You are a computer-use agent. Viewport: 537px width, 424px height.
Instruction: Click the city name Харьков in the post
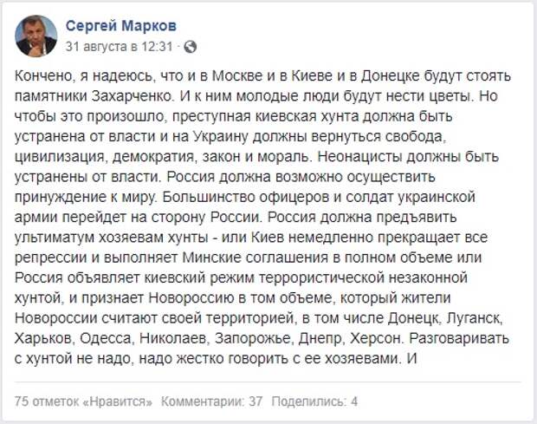coord(44,339)
